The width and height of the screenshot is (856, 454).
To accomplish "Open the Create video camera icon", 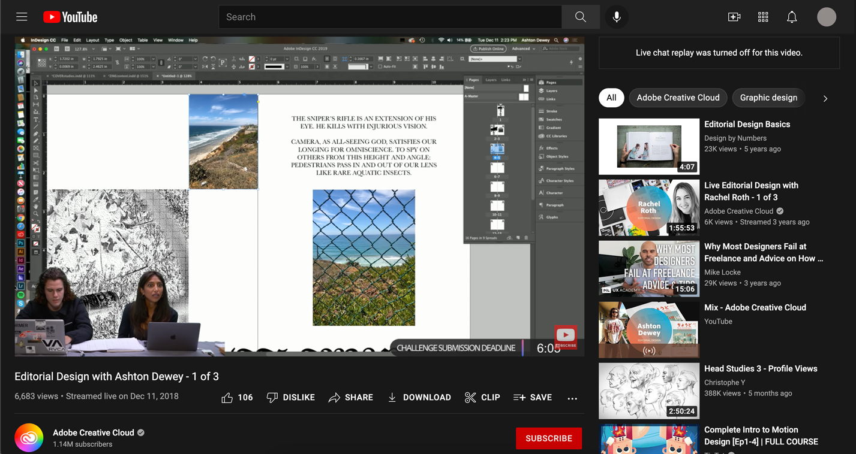I will tap(734, 17).
